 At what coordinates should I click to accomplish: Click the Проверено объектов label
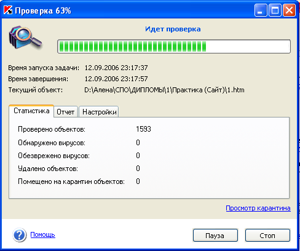52,129
